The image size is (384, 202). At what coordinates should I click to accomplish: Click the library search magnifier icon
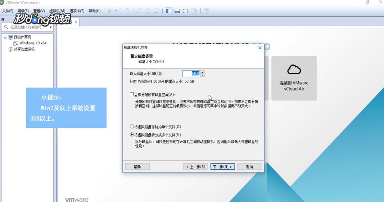[x=6, y=27]
